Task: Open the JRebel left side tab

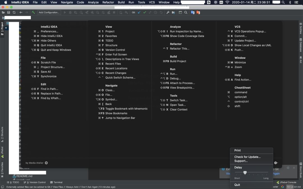Action: 2,152
